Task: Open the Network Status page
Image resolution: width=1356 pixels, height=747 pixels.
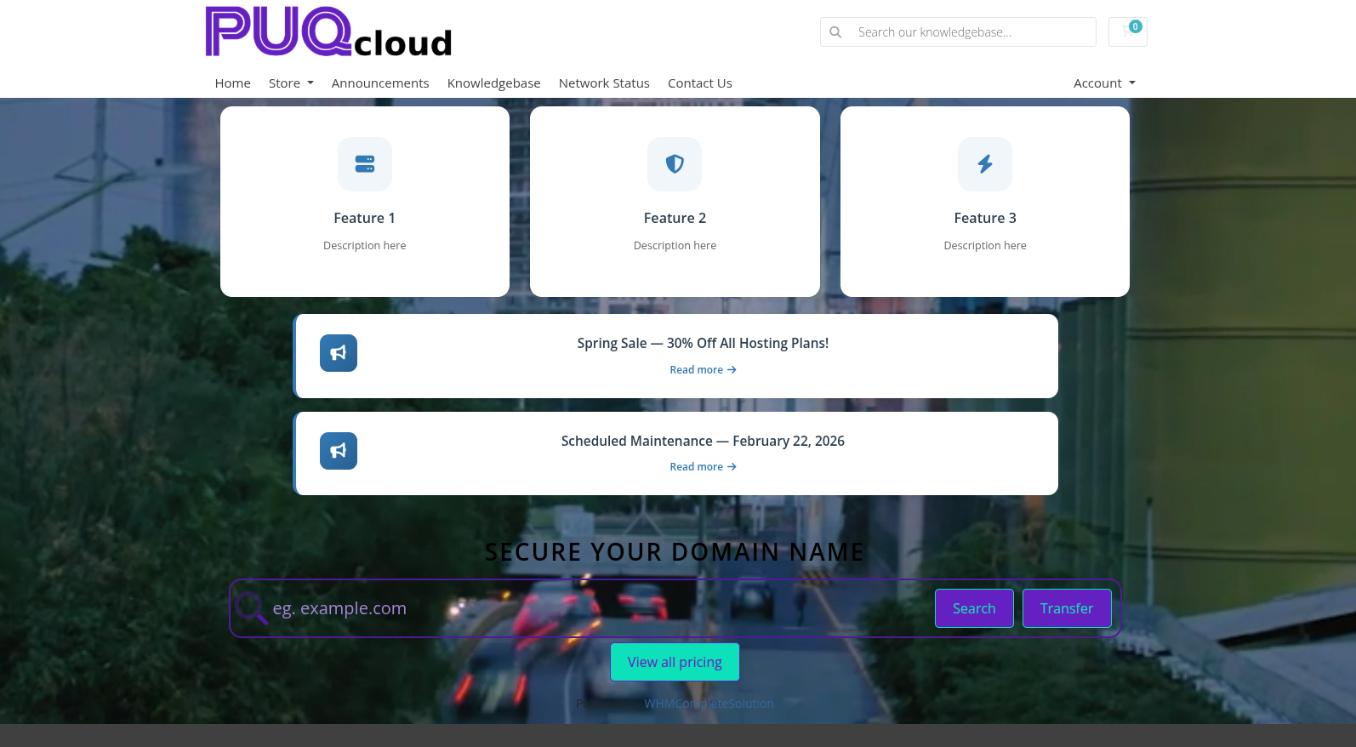Action: 604,83
